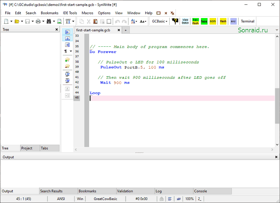This screenshot has width=280, height=203.
Task: Open the New file dropdown arrow
Action: [x=11, y=21]
